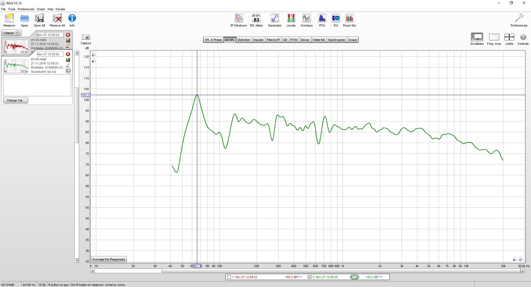Screen dimensions: 531x287
Task: Click Average the Responses button
Action: [109, 259]
